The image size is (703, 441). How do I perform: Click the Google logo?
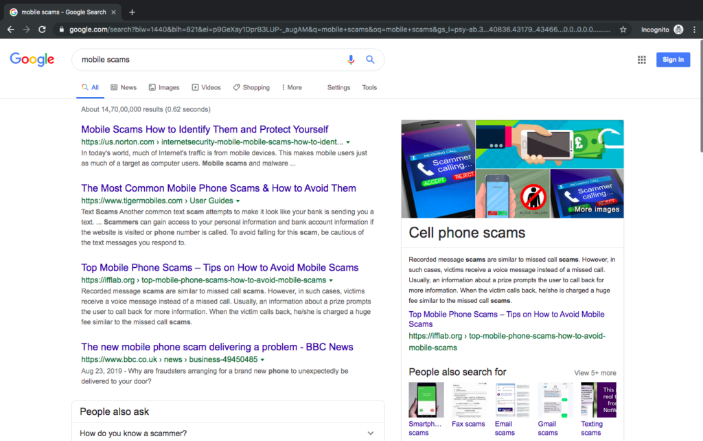click(32, 59)
